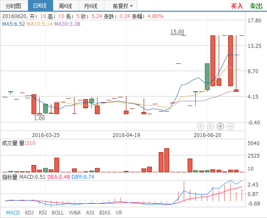Click the 5040 volume axis label

coord(254,143)
